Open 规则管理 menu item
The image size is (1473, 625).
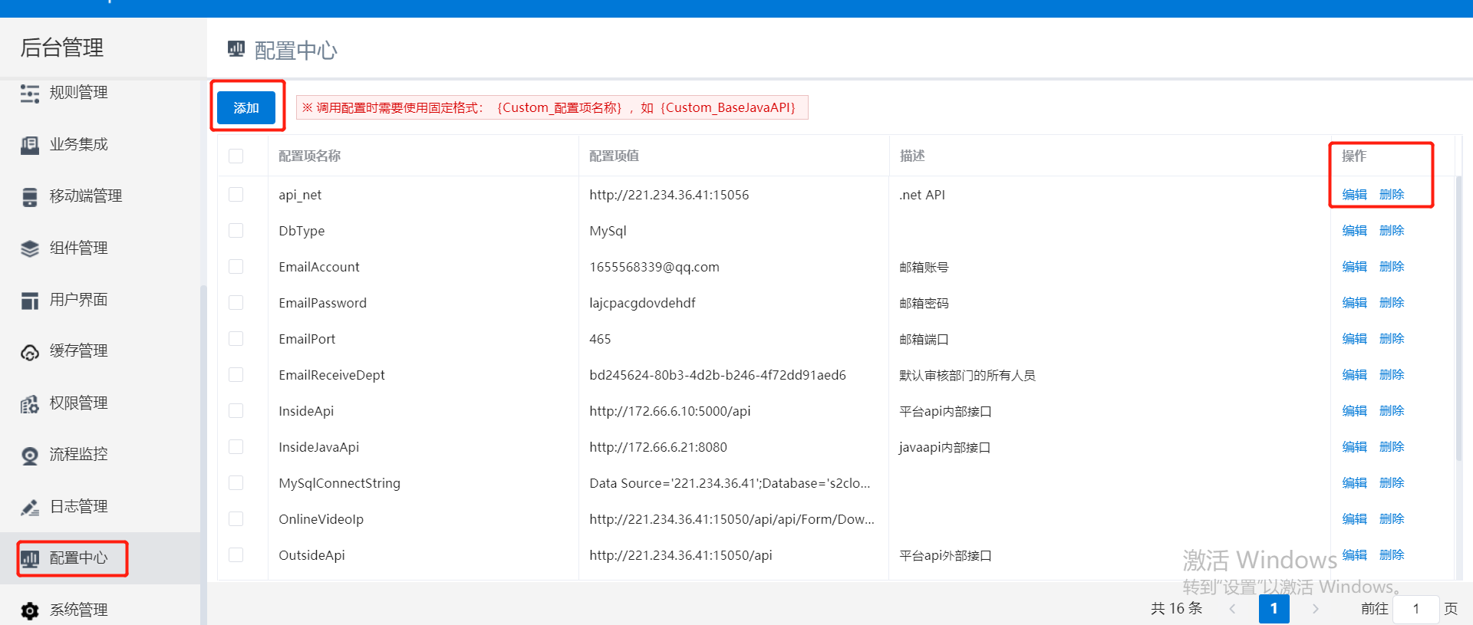pos(79,93)
